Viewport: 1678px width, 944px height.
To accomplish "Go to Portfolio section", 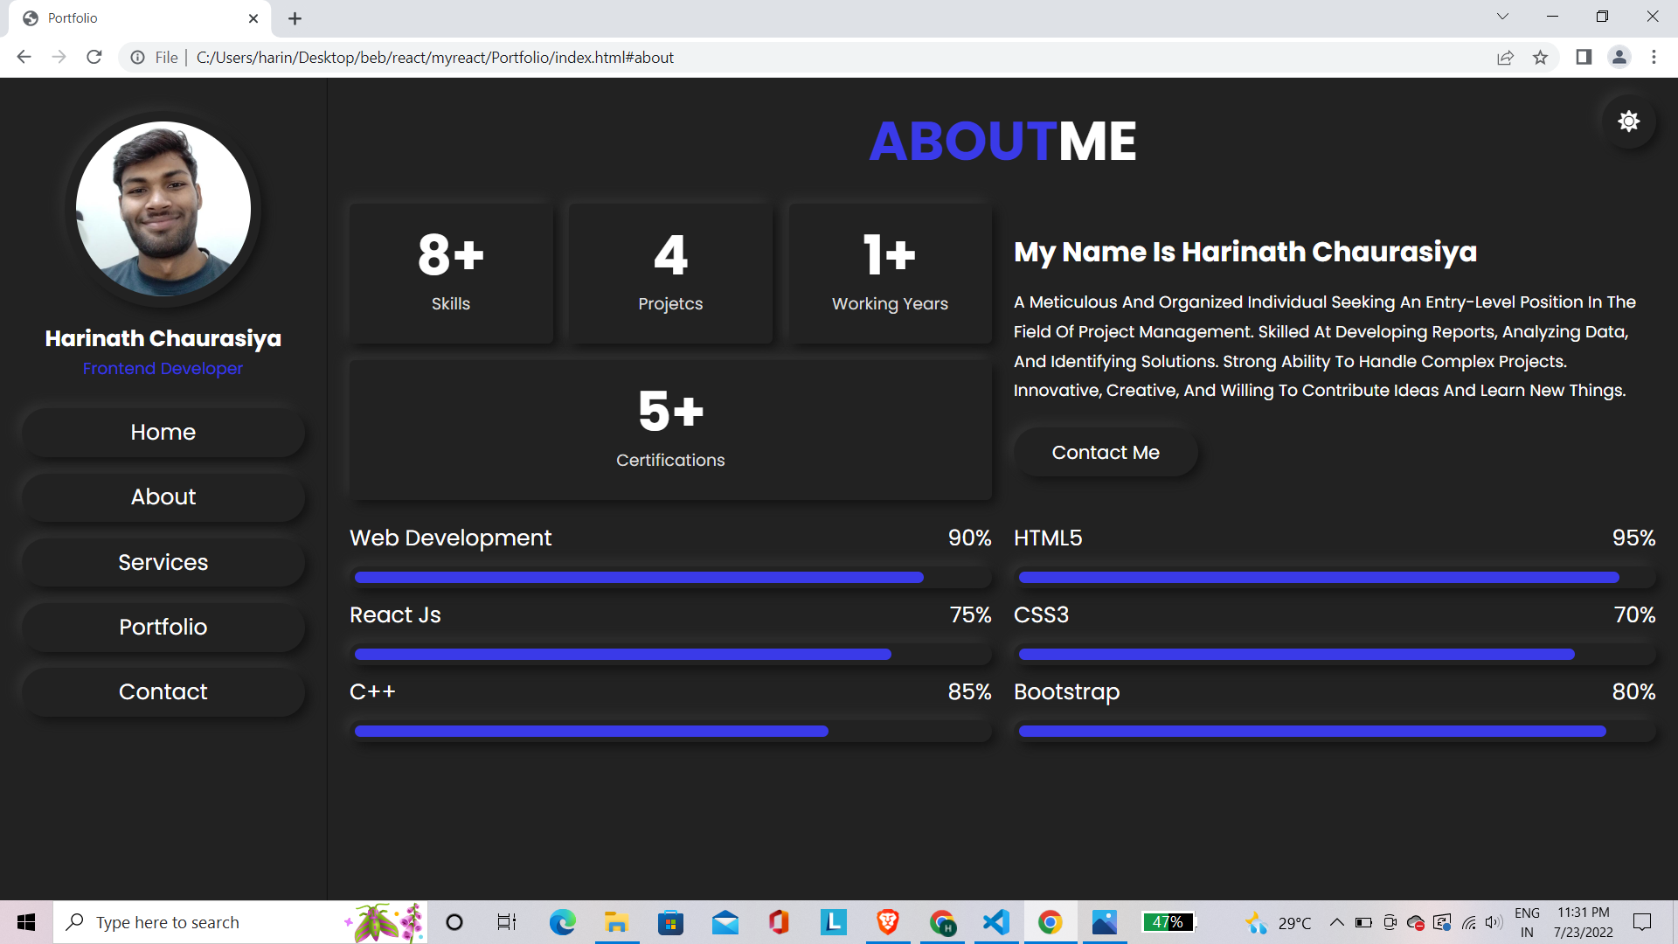I will point(163,627).
